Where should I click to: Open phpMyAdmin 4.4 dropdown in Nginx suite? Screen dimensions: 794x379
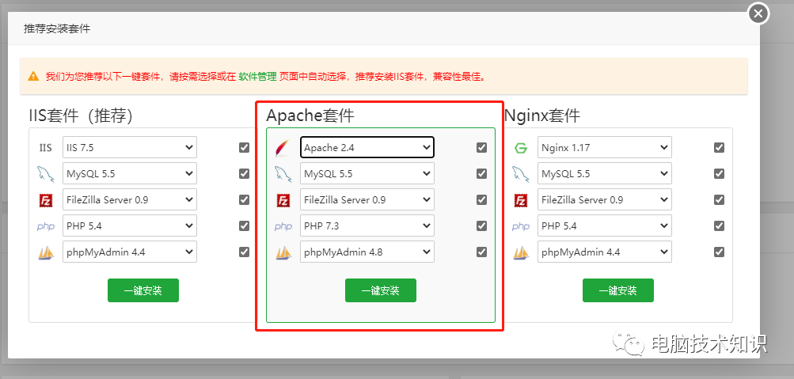tap(605, 252)
